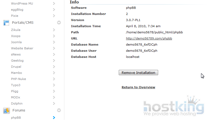Collapse the Forums section
Viewport: 208px width, 120px height.
click(x=59, y=110)
